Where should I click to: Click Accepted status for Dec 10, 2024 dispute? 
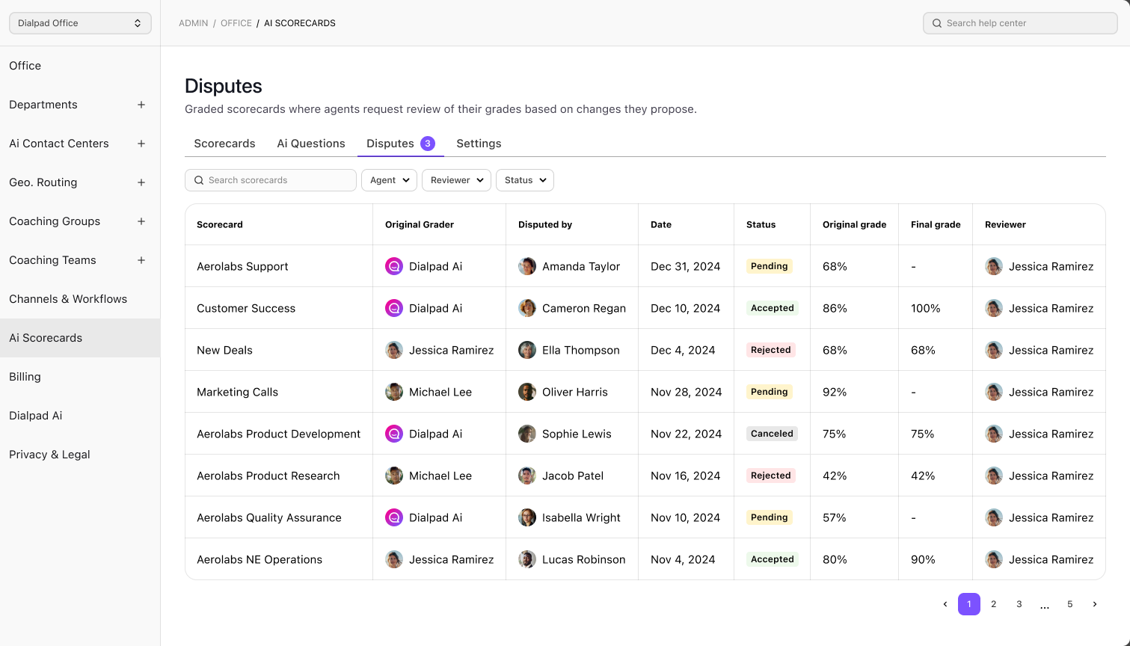tap(773, 308)
